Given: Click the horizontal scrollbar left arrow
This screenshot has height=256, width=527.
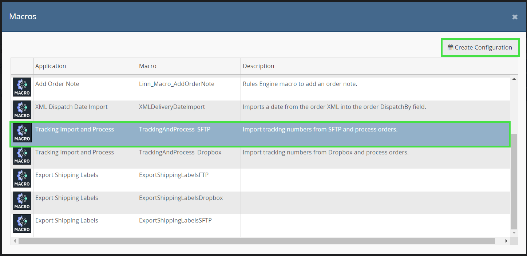Looking at the screenshot, I should [x=15, y=241].
